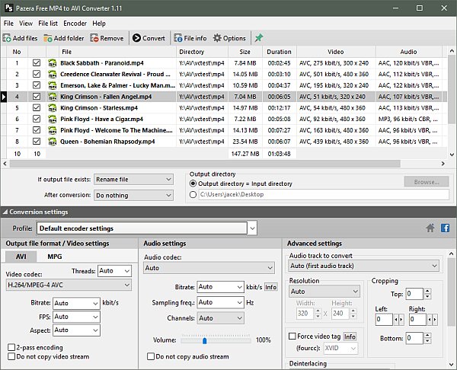Open File info from the toolbar
The image size is (457, 370).
(x=178, y=38)
